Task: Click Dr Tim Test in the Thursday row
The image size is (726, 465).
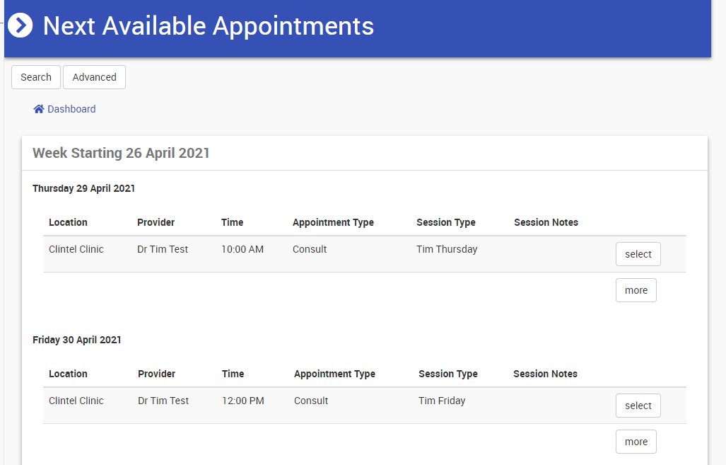Action: point(163,249)
